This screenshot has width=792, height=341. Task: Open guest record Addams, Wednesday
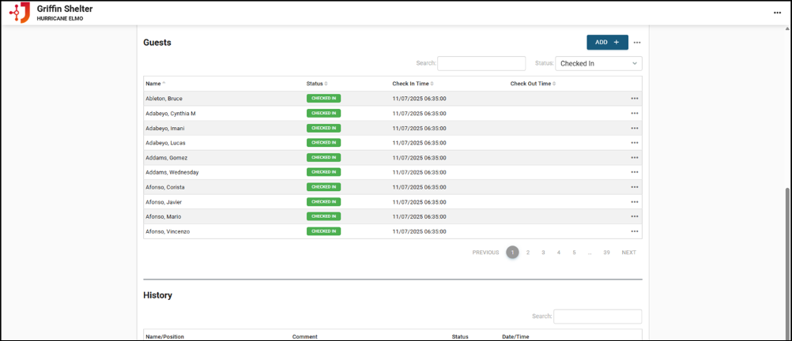[172, 172]
